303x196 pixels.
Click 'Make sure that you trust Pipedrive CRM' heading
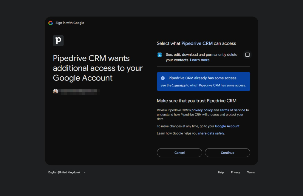pyautogui.click(x=197, y=101)
